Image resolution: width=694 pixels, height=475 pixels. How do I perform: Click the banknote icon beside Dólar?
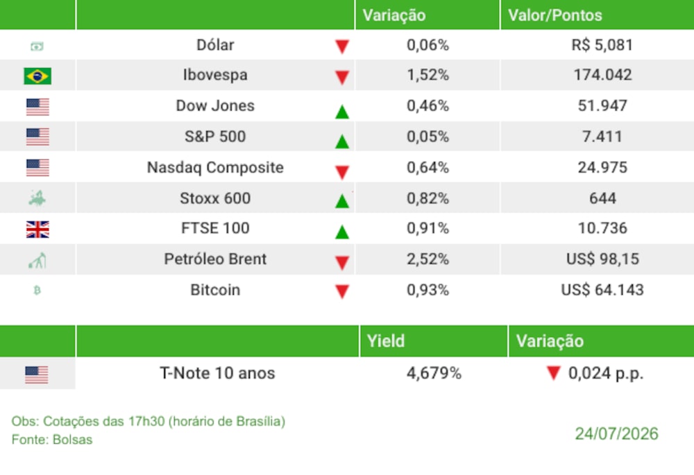[x=37, y=46]
